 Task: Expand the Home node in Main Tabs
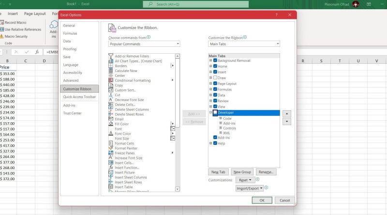click(x=210, y=66)
